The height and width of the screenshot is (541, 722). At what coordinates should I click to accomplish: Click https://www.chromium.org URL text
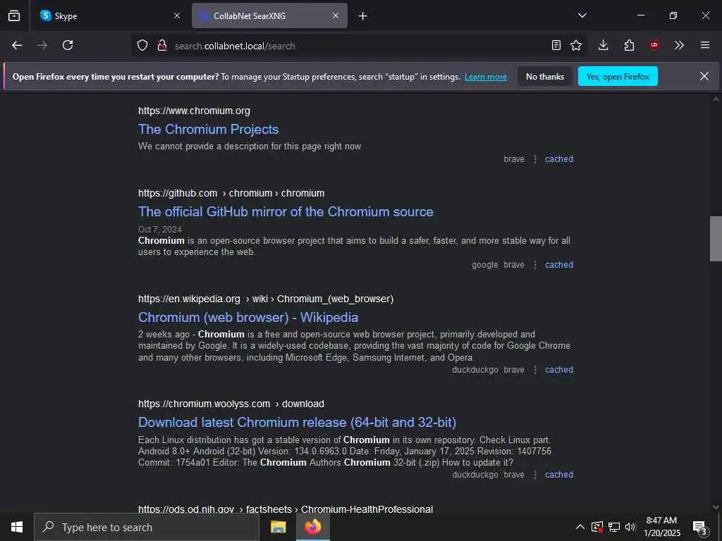pos(194,111)
